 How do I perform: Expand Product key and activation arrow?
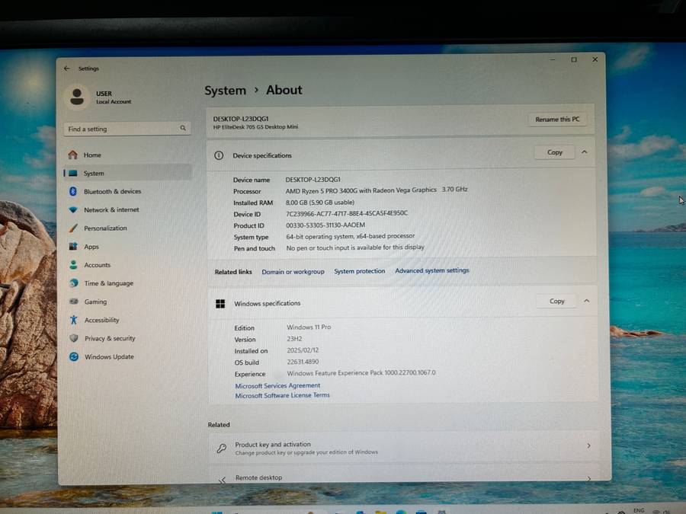point(588,446)
